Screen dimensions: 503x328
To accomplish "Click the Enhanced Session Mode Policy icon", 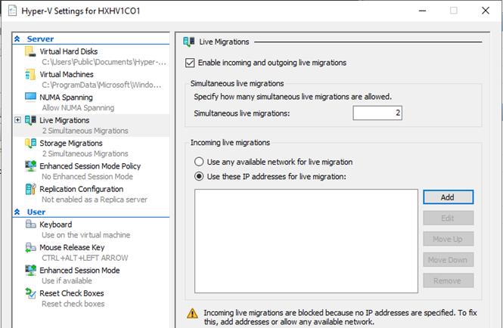I will click(30, 166).
